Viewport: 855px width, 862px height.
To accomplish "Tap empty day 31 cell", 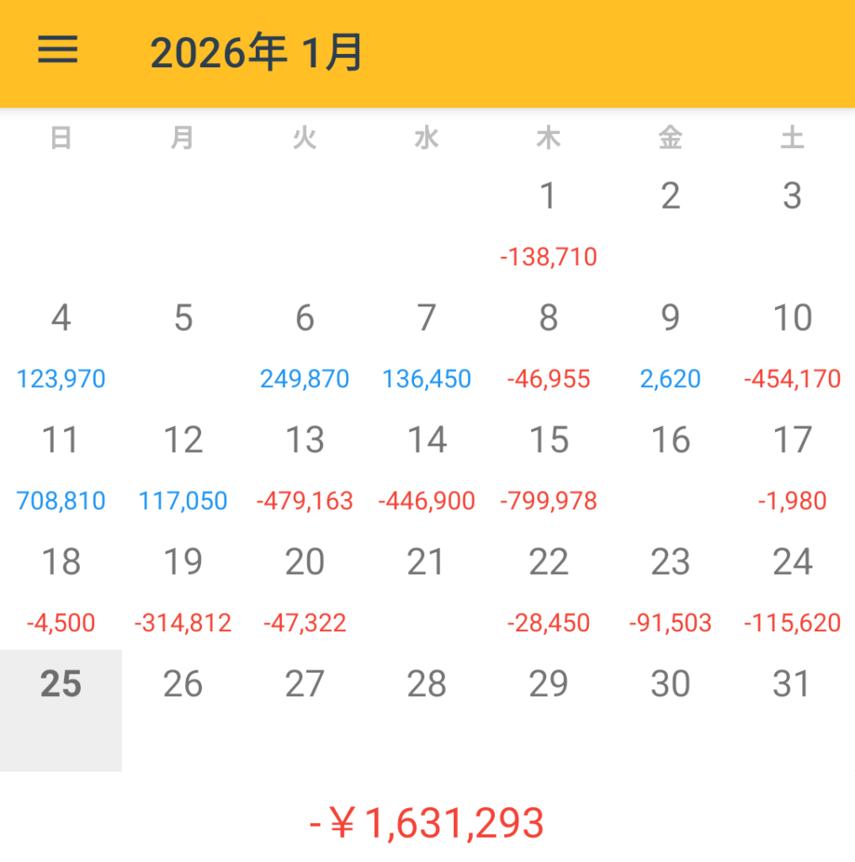I will click(x=792, y=710).
